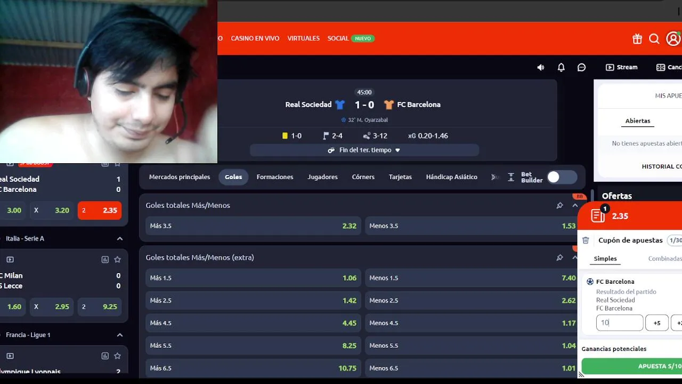Pick Lecce win odds 9.25
This screenshot has height=384, width=682.
pyautogui.click(x=100, y=307)
